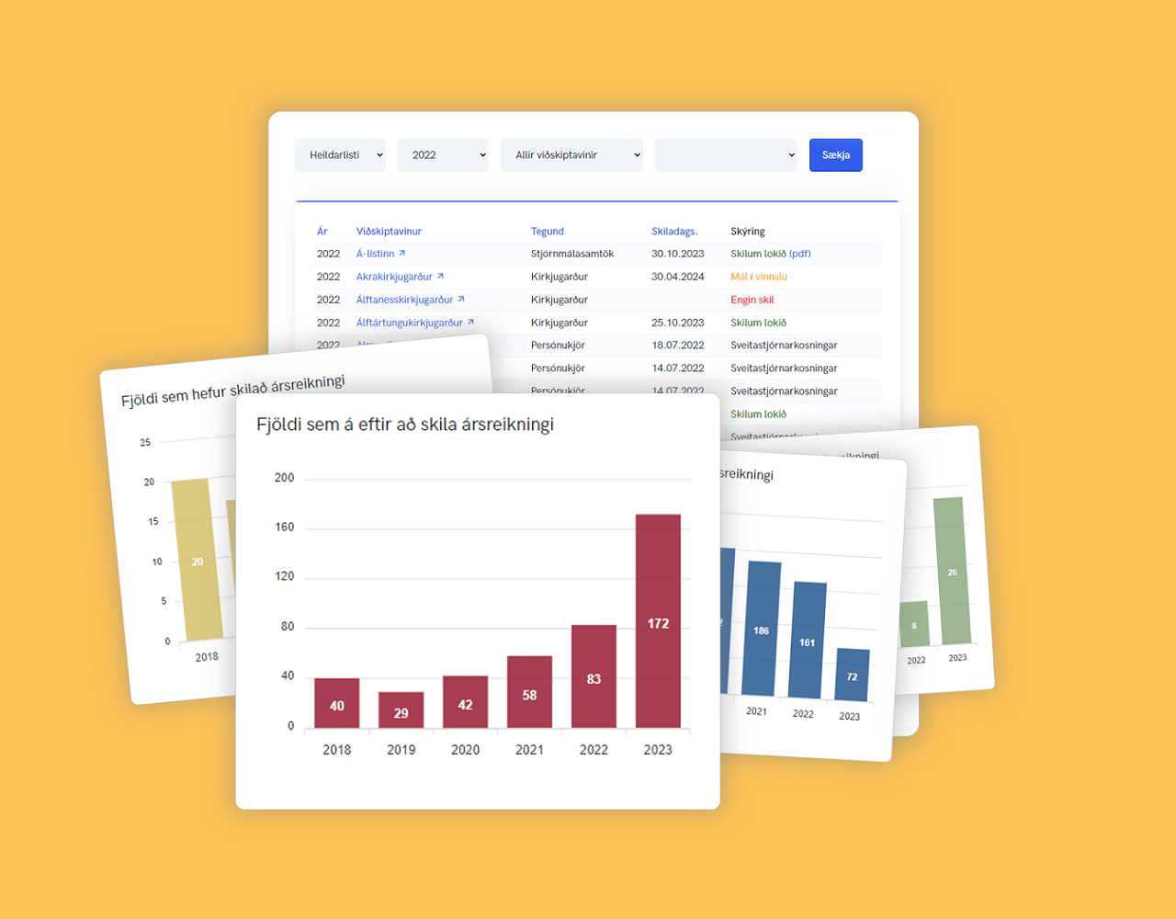This screenshot has width=1176, height=919.
Task: Click the date 30.04.2024
Action: click(678, 277)
